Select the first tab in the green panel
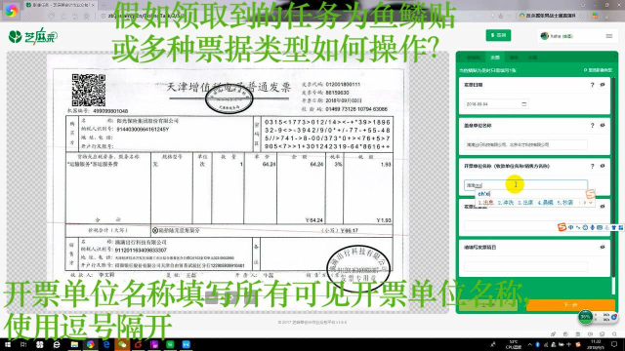The image size is (625, 351). pos(474,58)
